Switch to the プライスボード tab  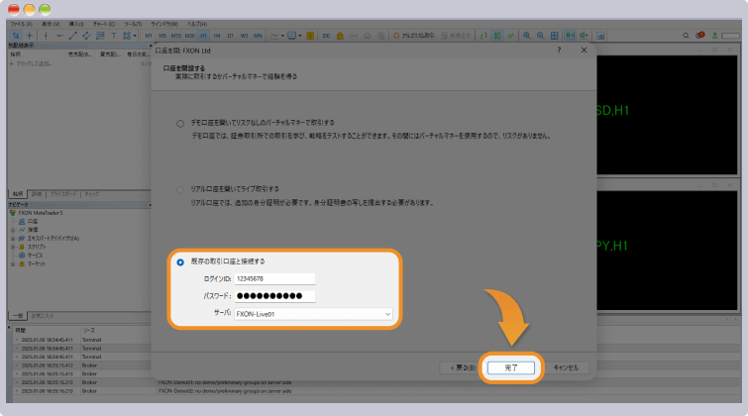(63, 194)
